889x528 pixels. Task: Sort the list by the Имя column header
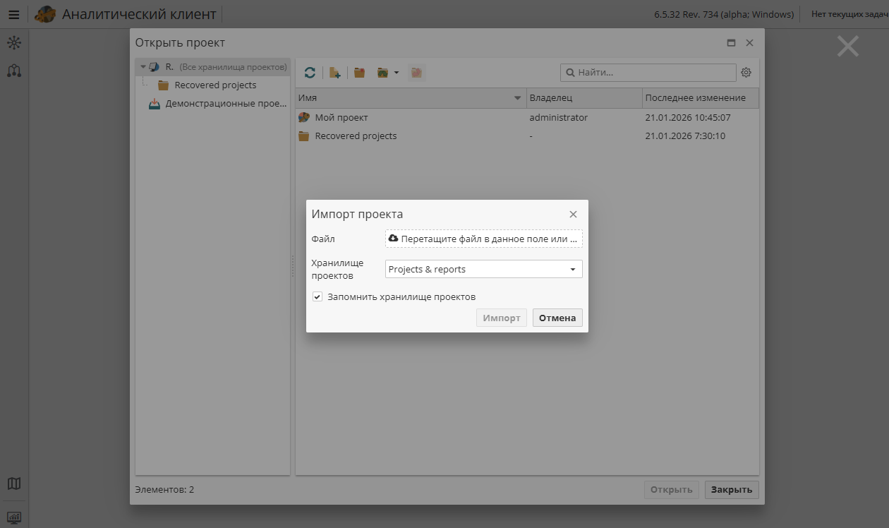pyautogui.click(x=409, y=97)
